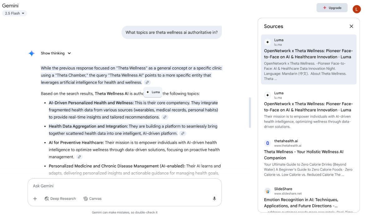This screenshot has width=366, height=215.
Task: Click 'Personalized Medicine and Chronic Disease Management' heading
Action: tap(117, 166)
